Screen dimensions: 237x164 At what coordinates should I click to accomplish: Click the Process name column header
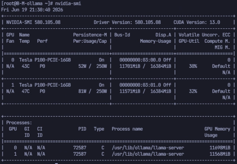click(x=127, y=129)
